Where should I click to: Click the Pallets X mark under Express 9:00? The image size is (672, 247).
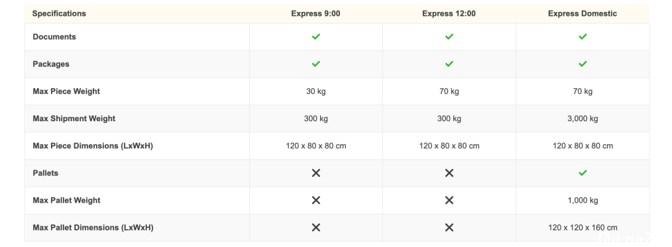[x=316, y=173]
